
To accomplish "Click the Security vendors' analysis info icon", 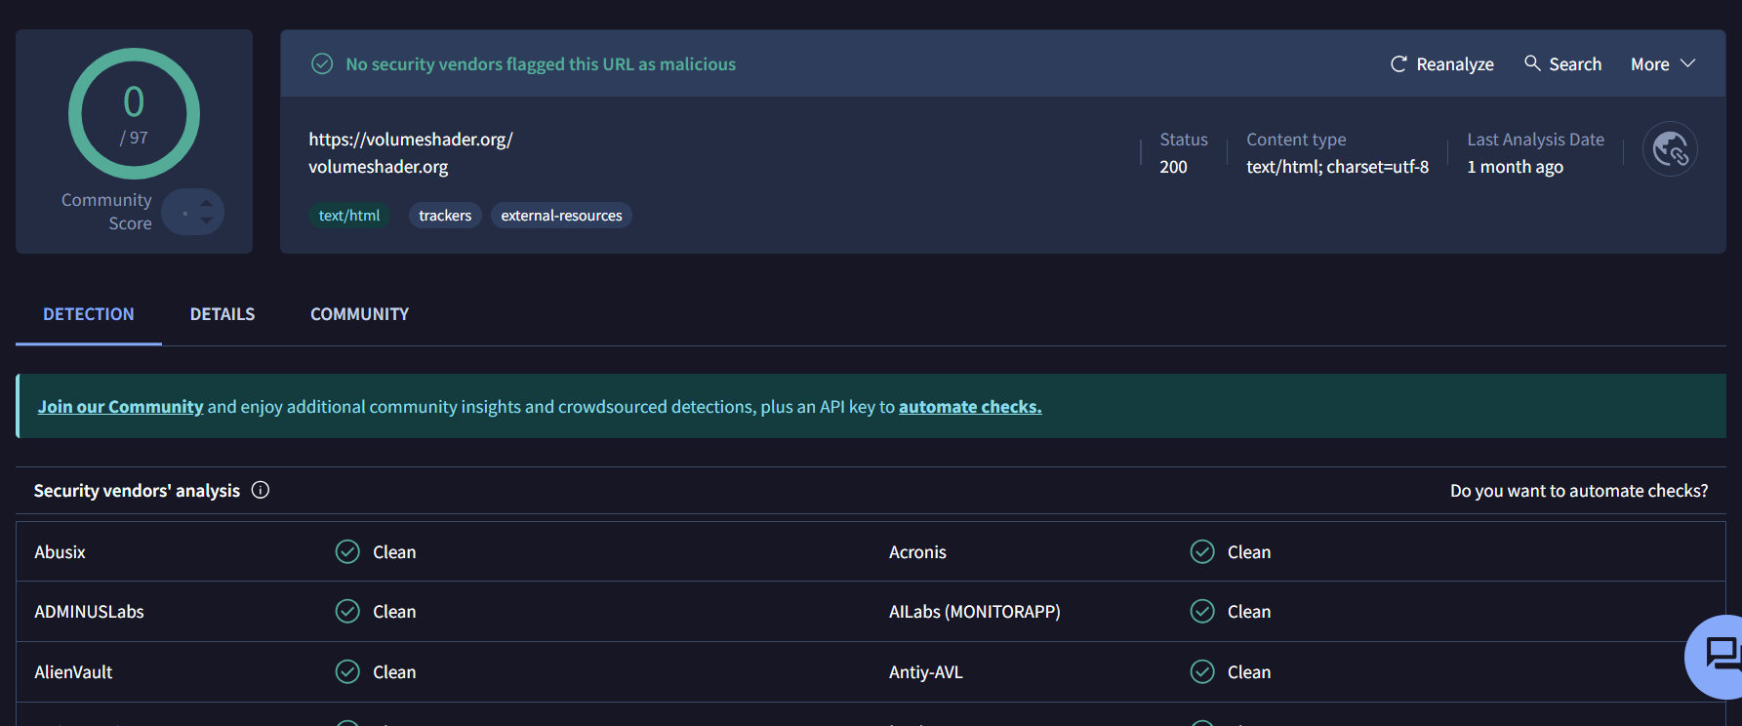I will (x=261, y=490).
